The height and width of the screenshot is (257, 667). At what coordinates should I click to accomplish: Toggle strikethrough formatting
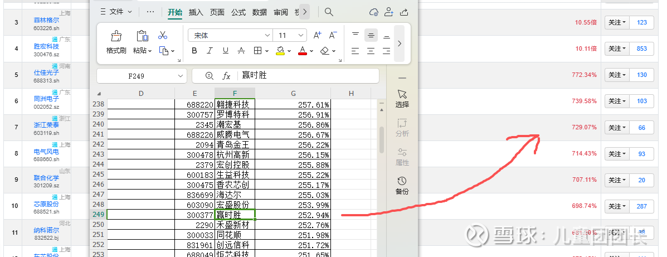pos(241,51)
